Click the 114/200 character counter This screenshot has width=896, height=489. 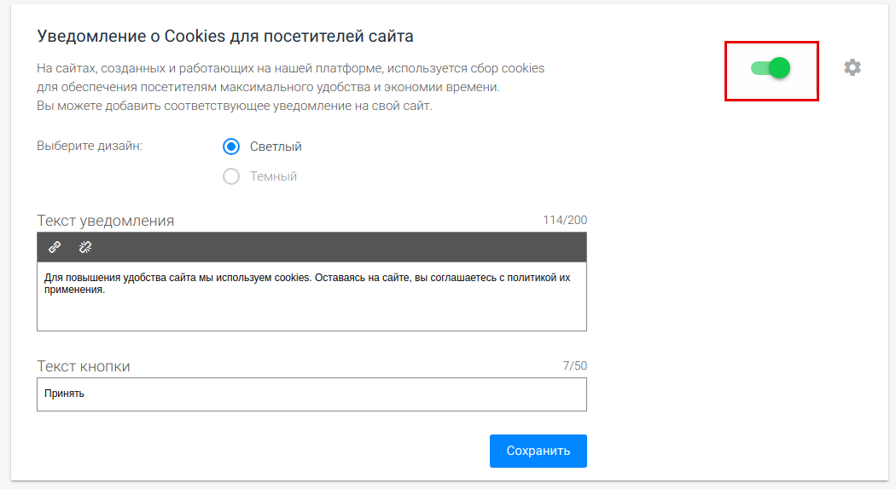[x=565, y=221]
